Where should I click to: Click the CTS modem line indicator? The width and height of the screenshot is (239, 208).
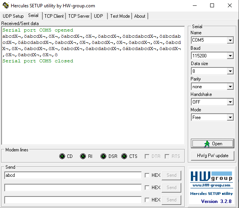tap(124, 156)
